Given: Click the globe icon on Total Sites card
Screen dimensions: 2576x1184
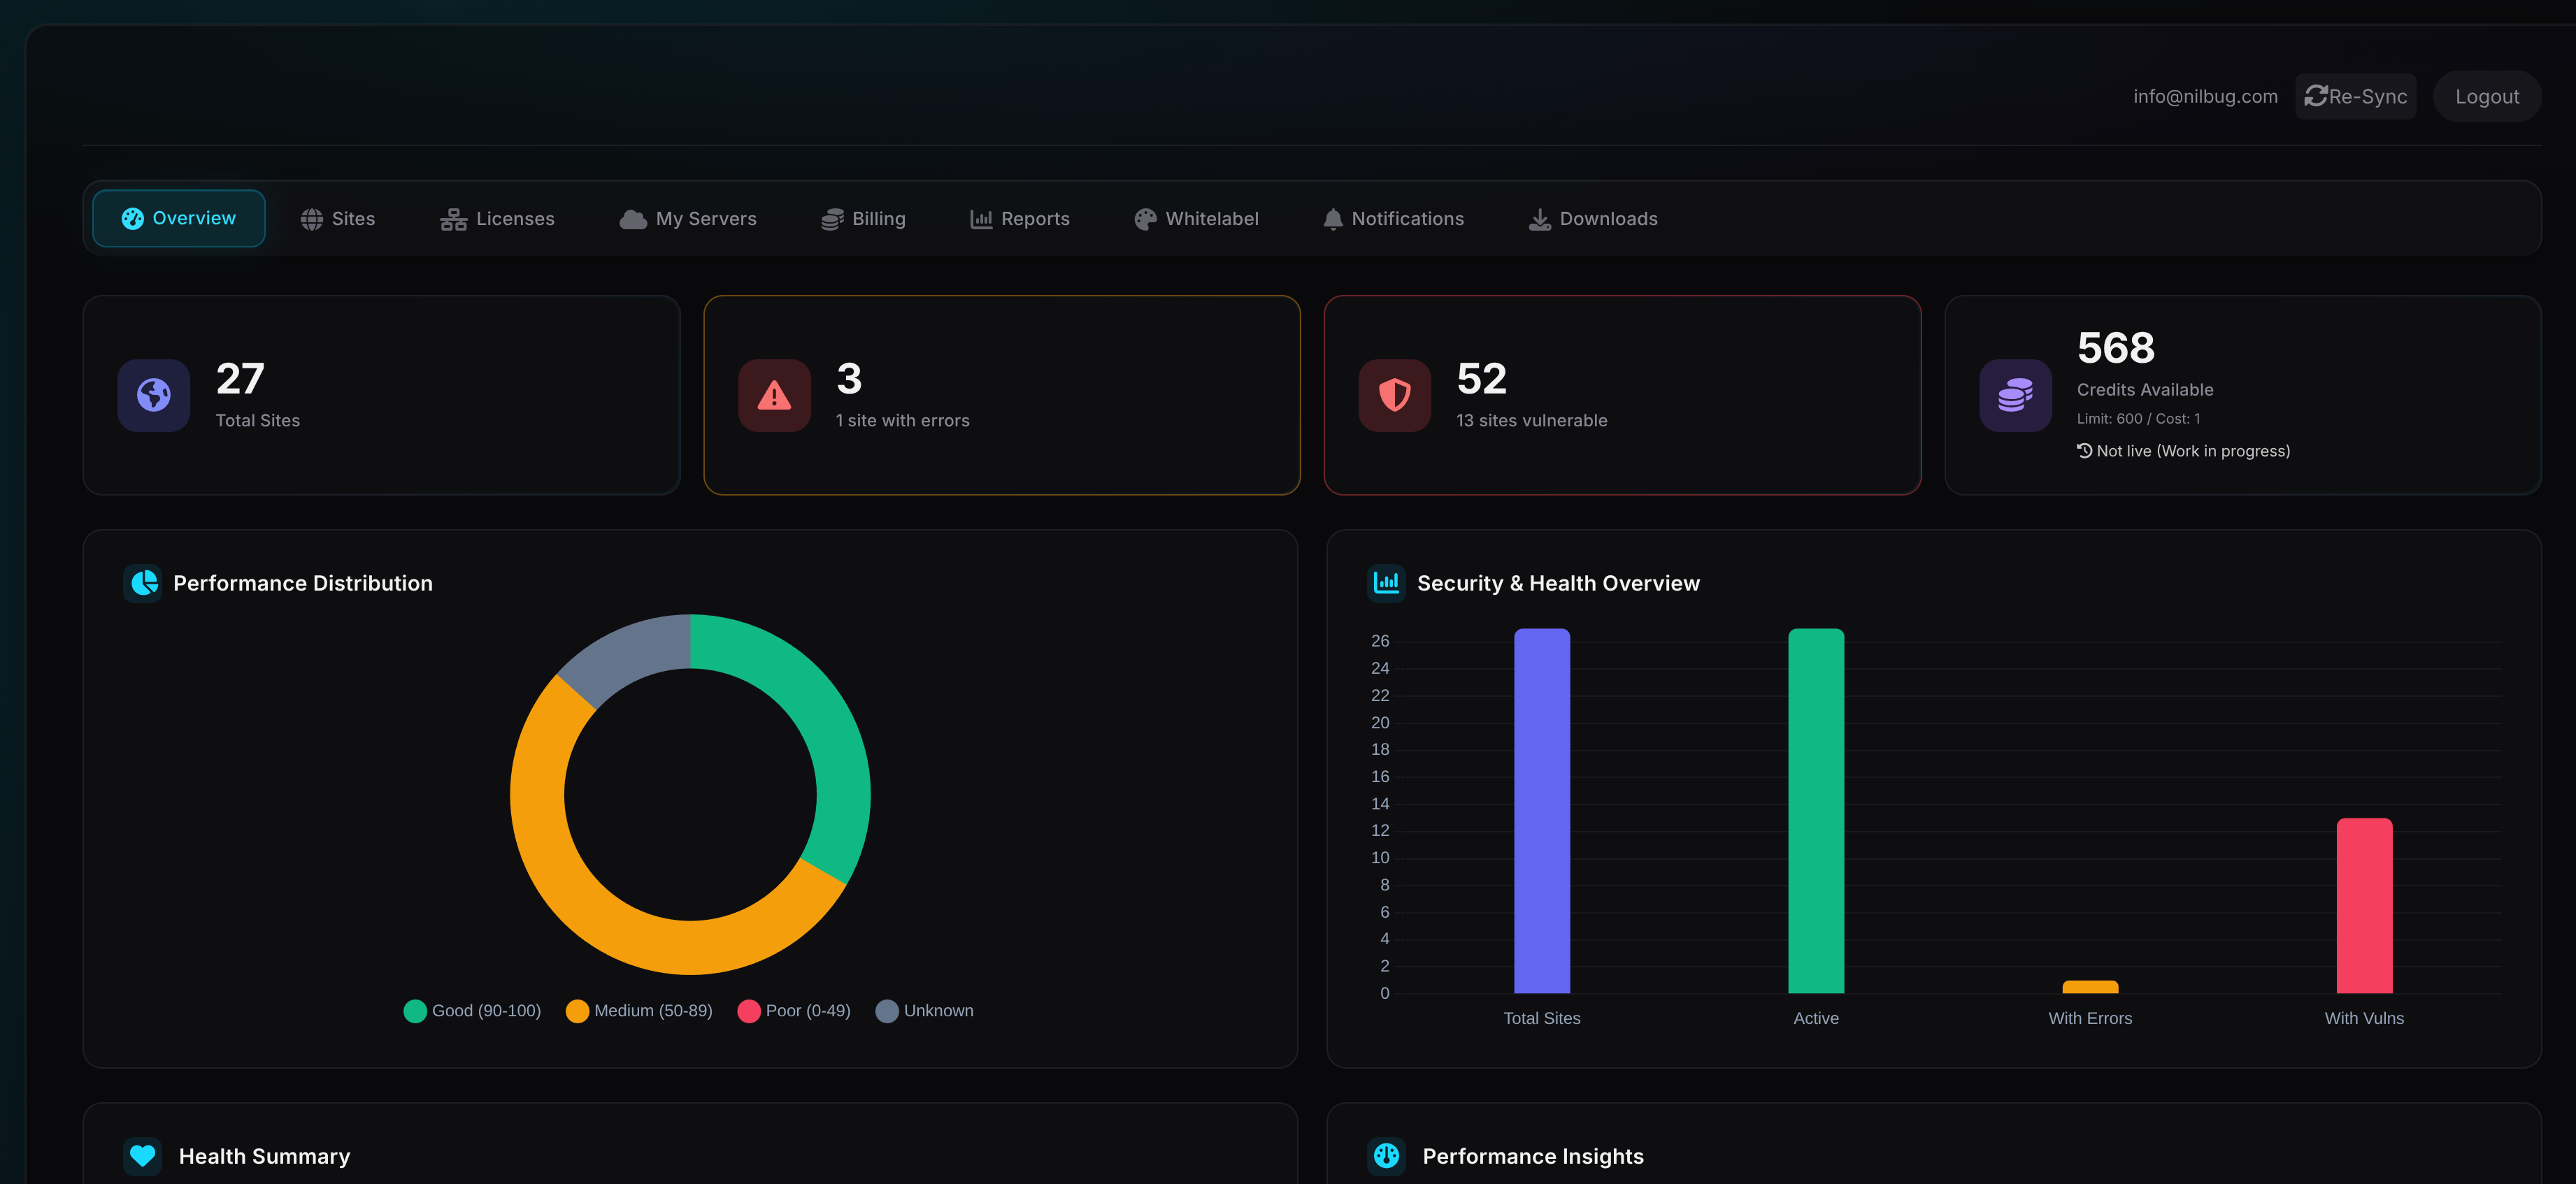Looking at the screenshot, I should click(x=154, y=396).
